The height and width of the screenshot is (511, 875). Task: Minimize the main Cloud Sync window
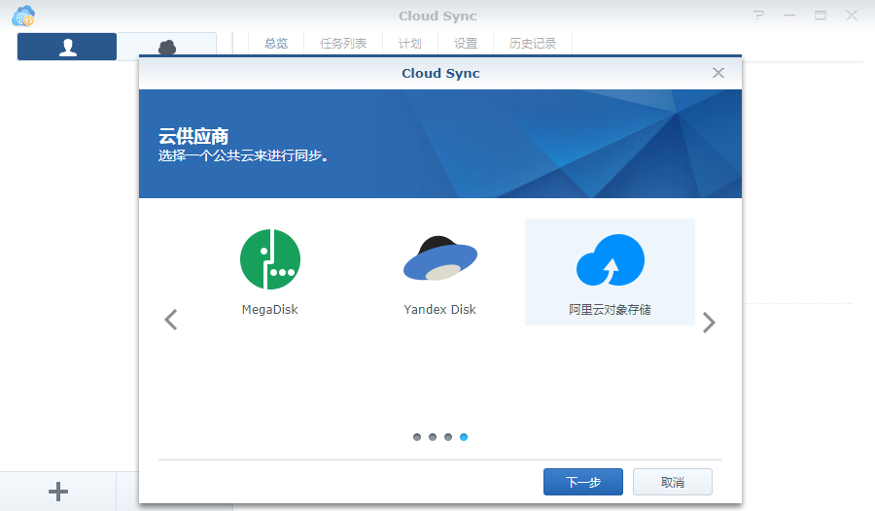point(789,16)
